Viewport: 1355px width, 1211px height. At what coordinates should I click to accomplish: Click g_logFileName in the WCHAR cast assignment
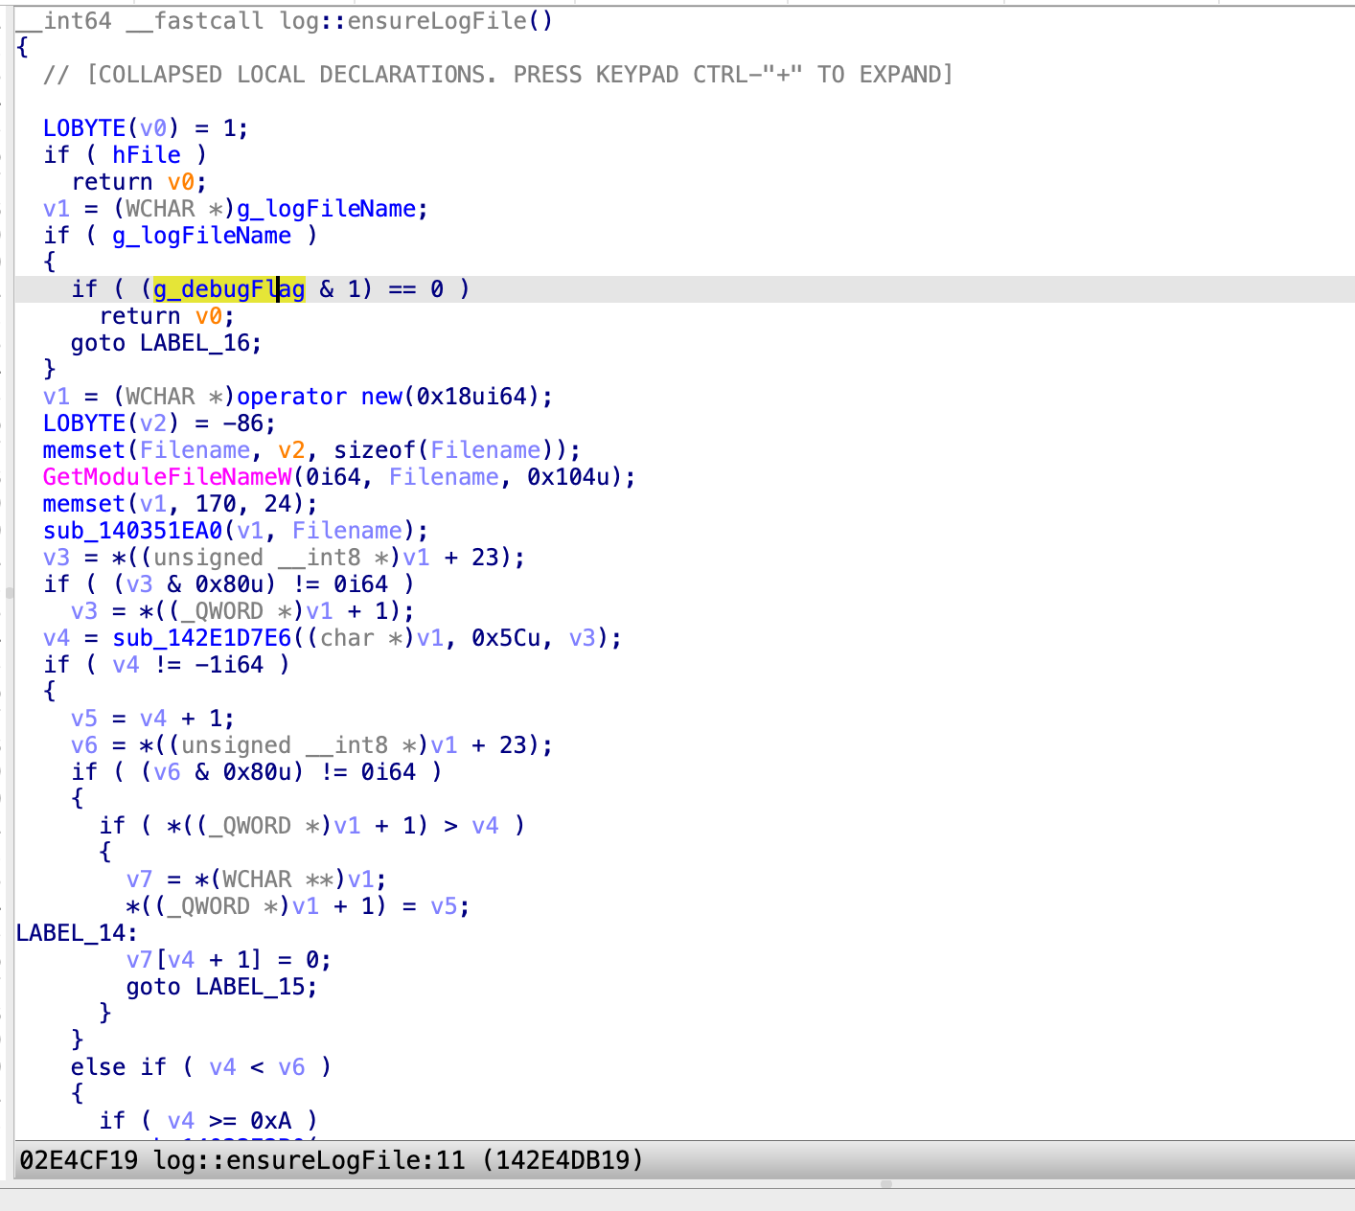(326, 209)
